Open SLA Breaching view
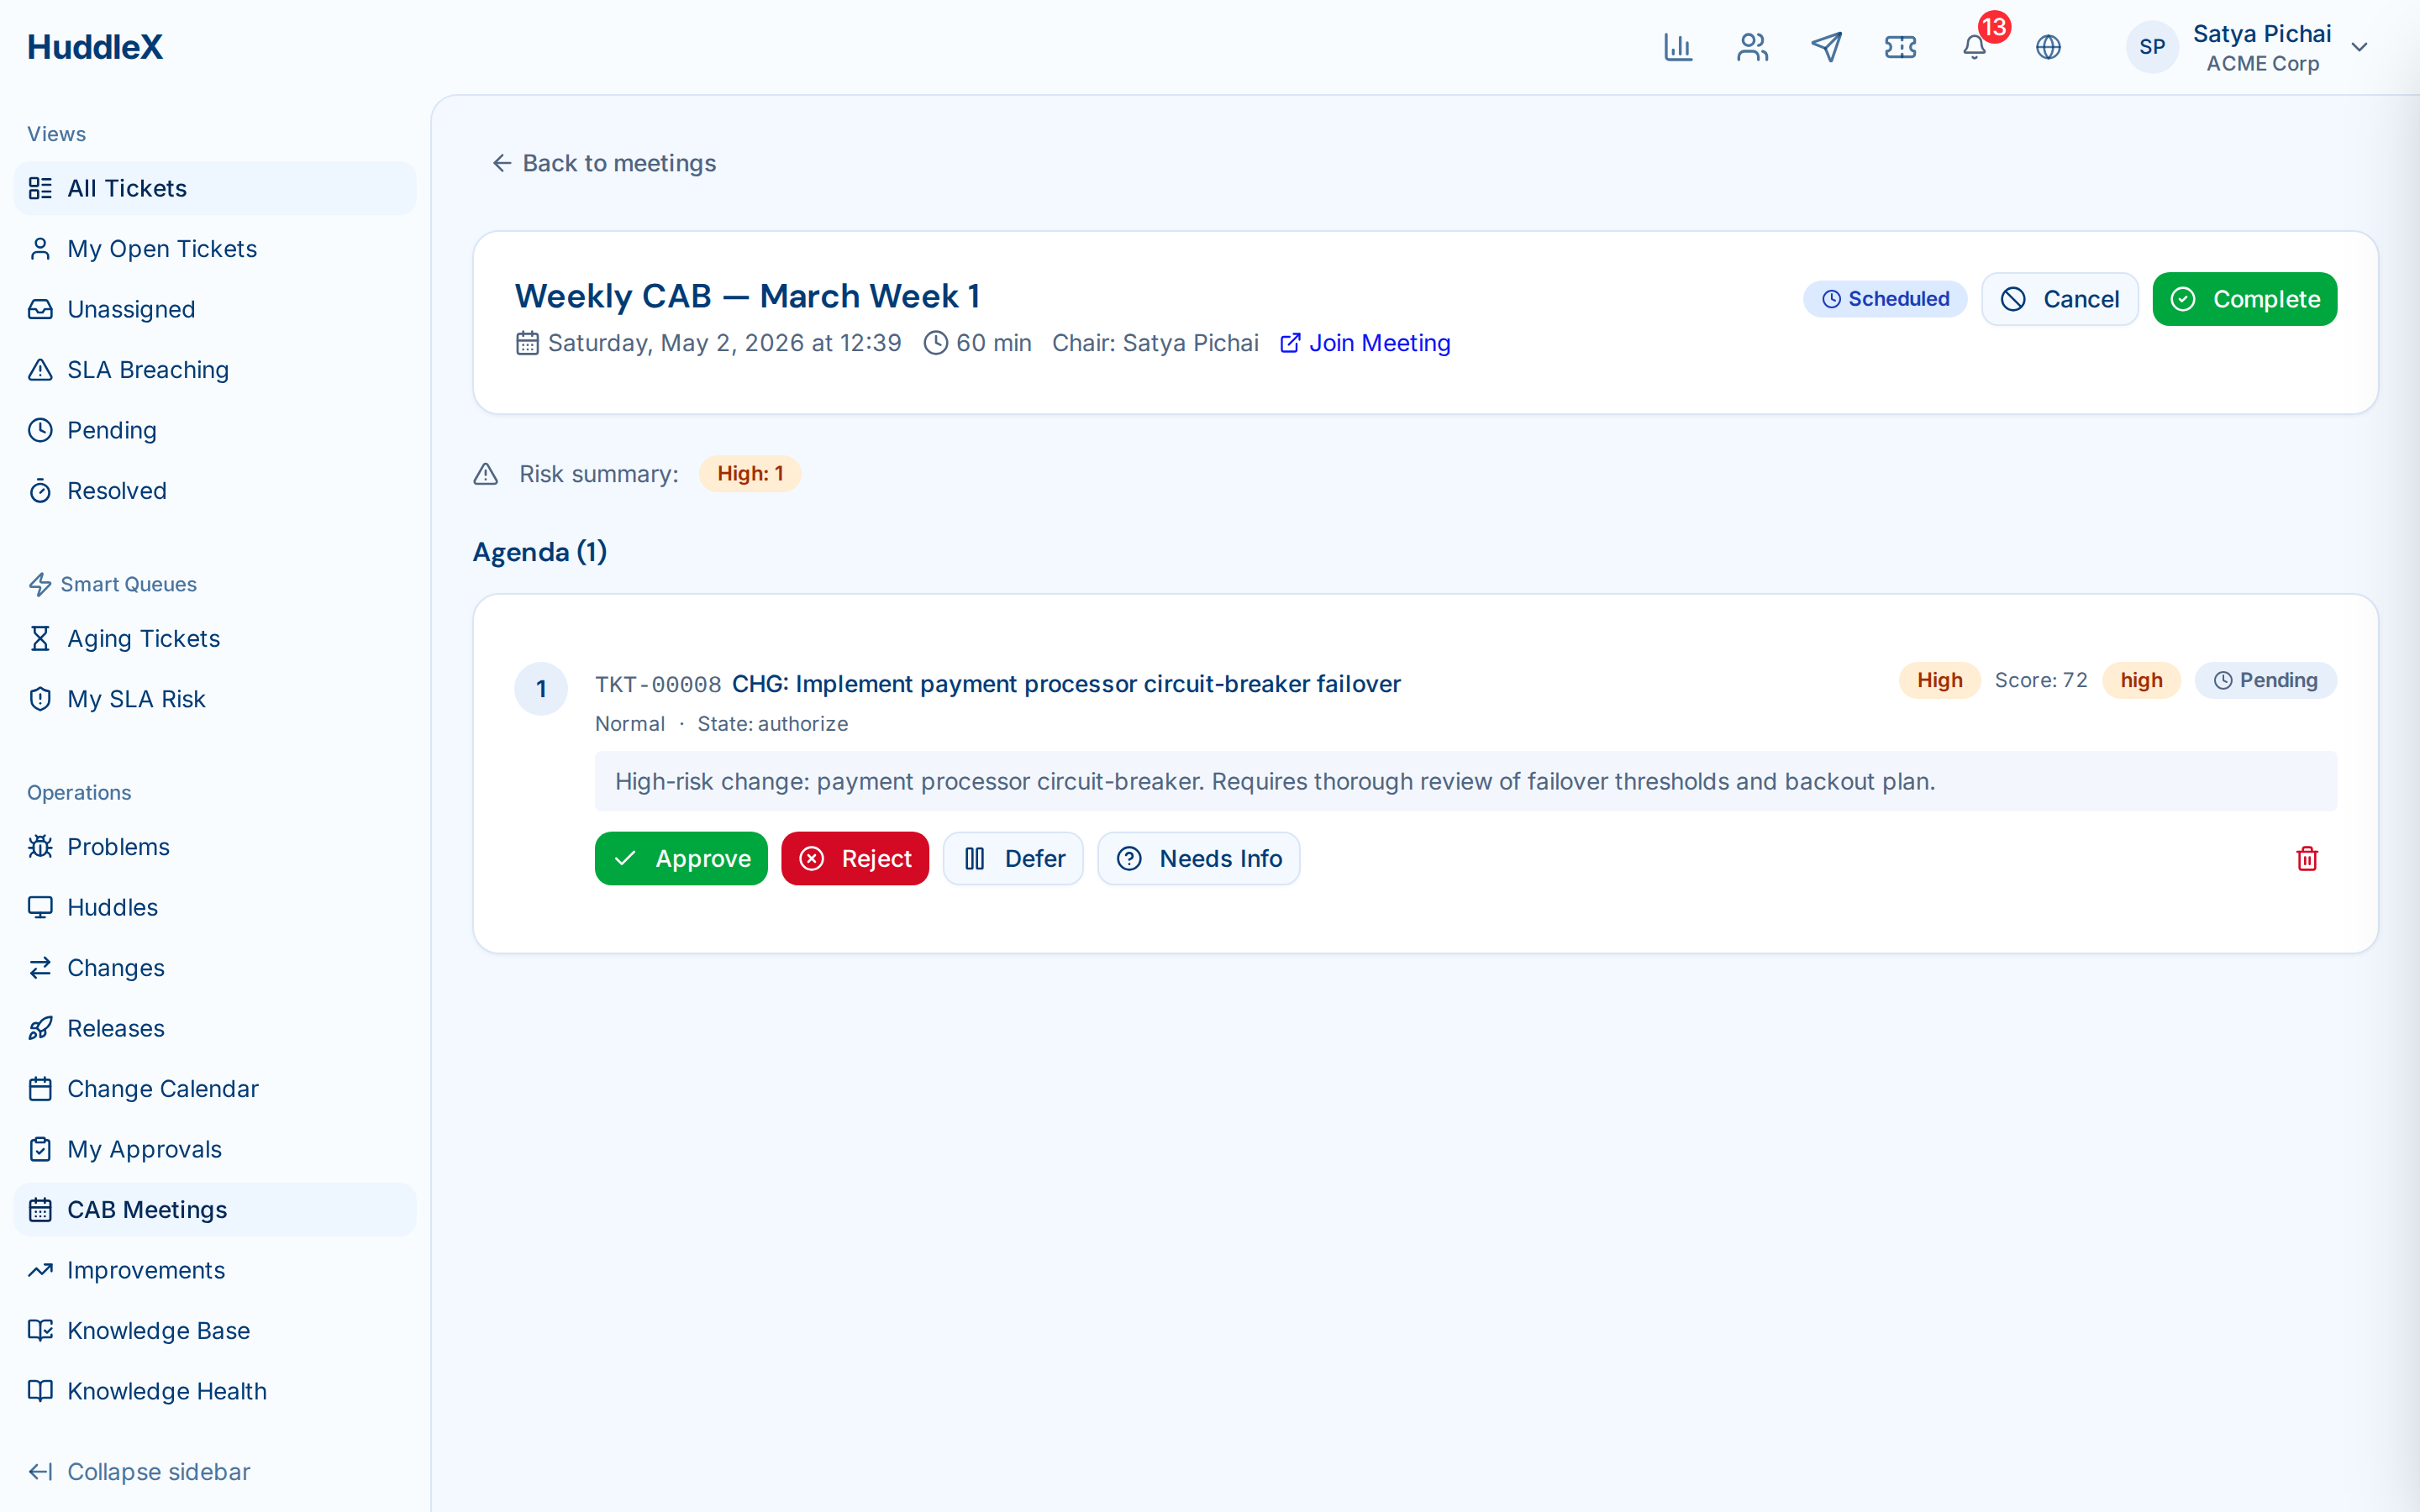The width and height of the screenshot is (2420, 1512). pos(215,370)
